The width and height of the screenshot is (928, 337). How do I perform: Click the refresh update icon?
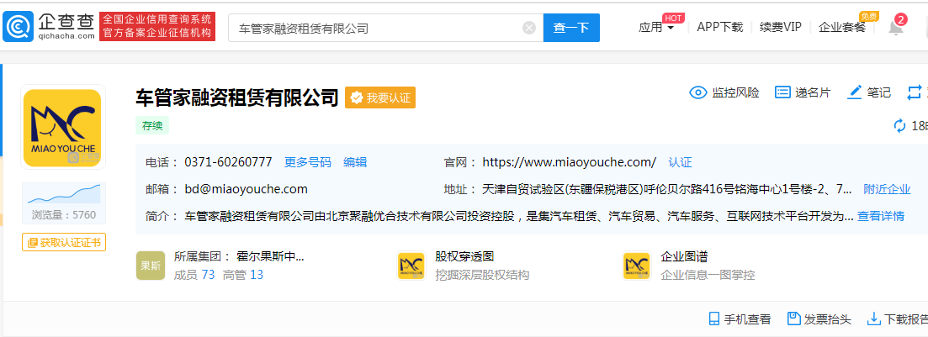[899, 126]
